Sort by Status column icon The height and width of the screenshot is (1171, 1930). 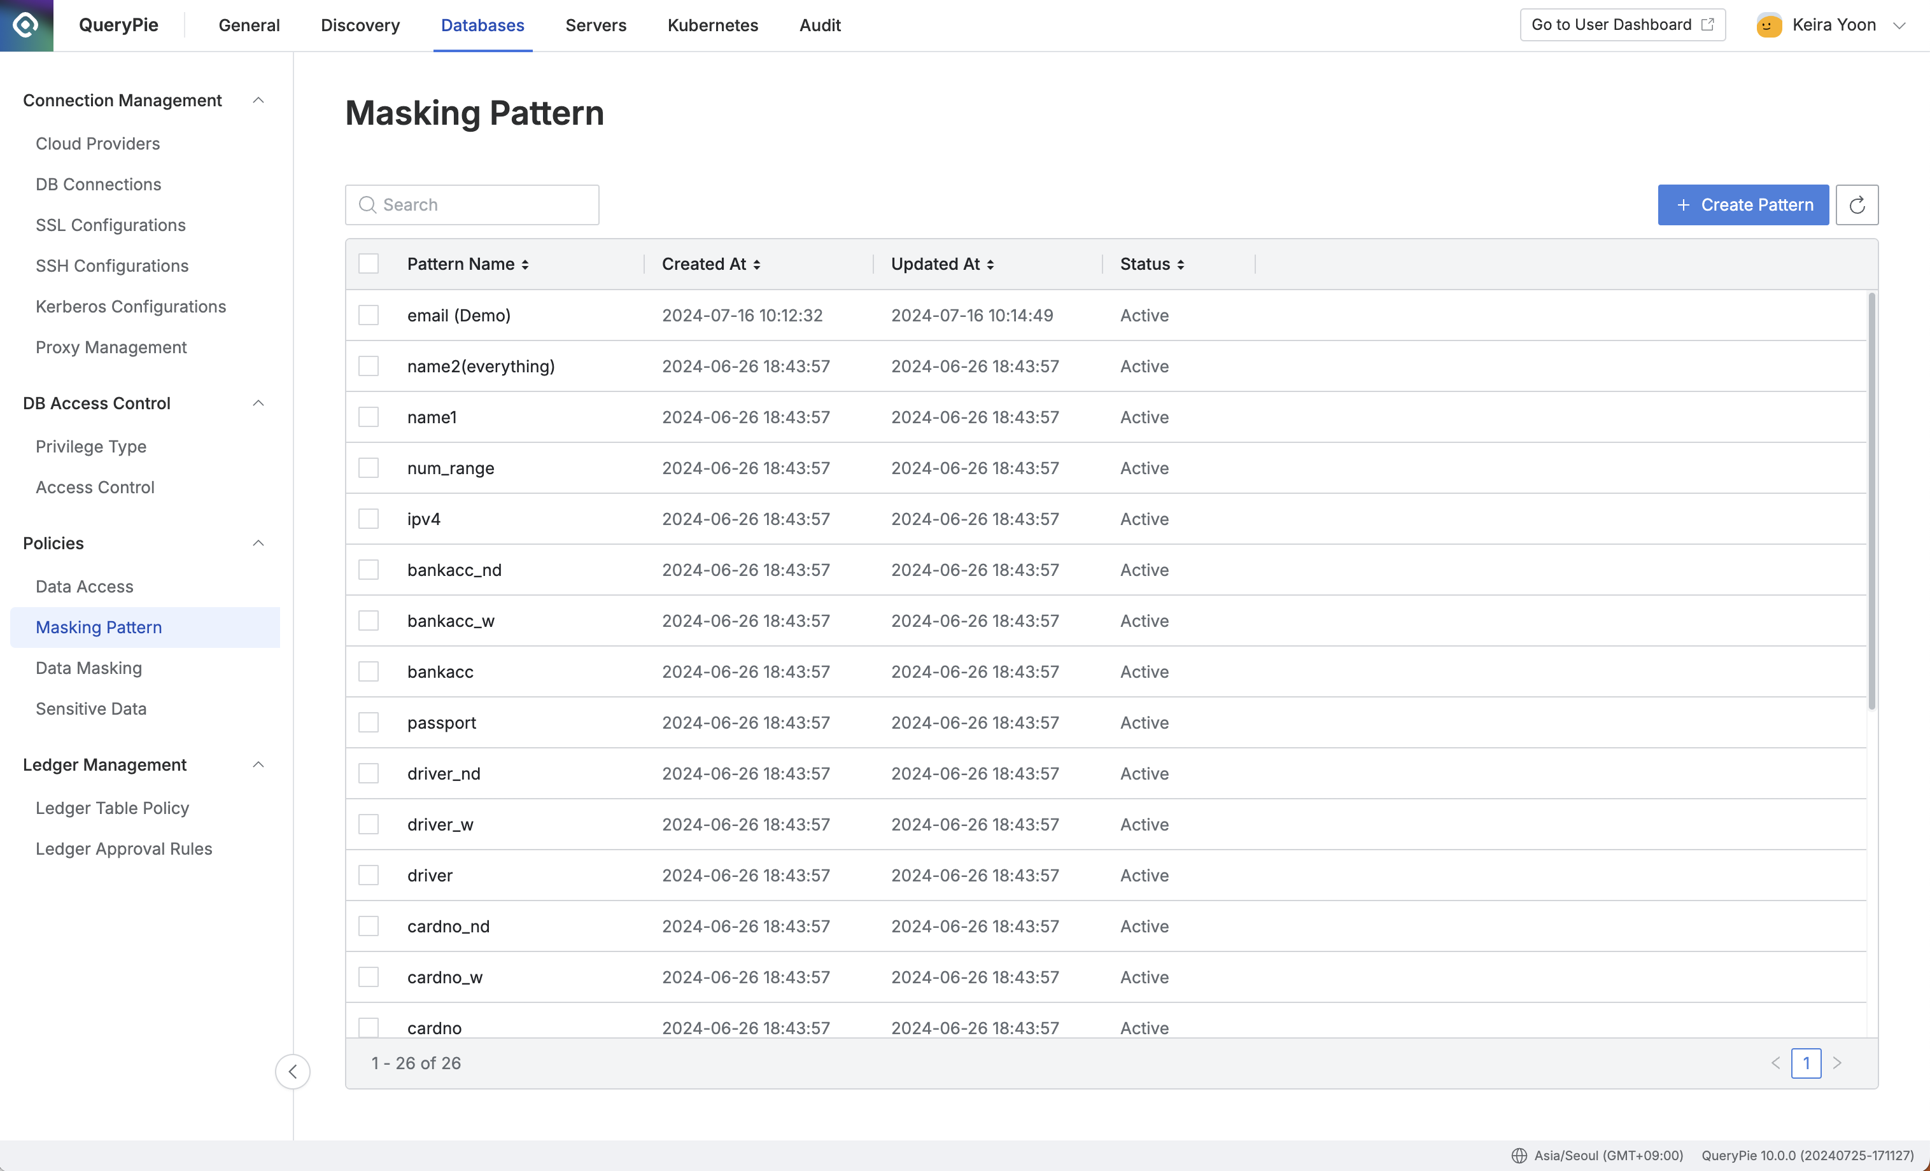pyautogui.click(x=1180, y=265)
